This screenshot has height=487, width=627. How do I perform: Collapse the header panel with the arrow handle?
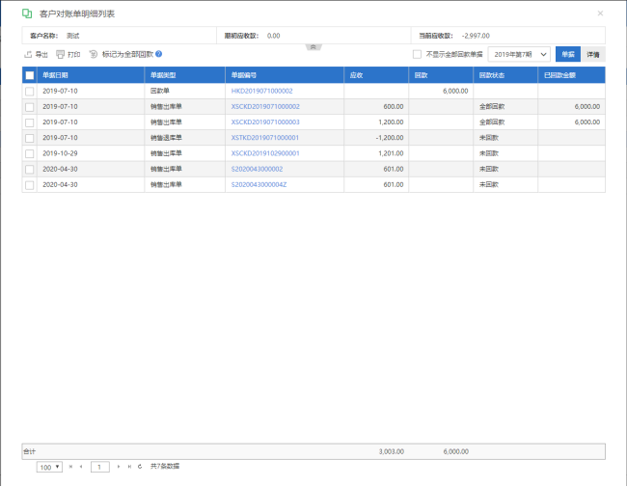pos(313,47)
